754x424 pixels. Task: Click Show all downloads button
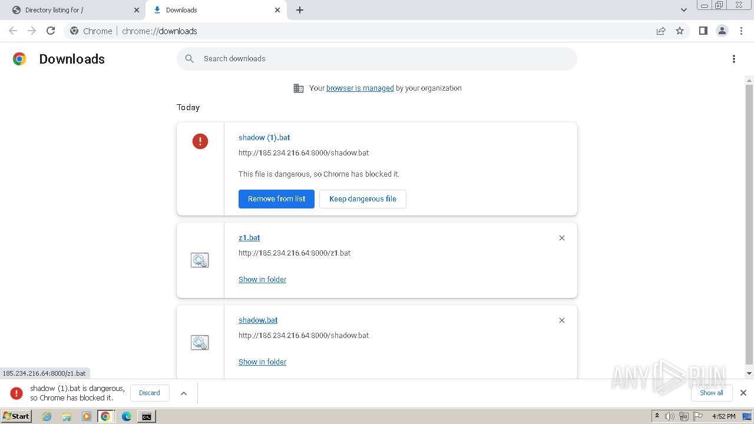tap(712, 393)
